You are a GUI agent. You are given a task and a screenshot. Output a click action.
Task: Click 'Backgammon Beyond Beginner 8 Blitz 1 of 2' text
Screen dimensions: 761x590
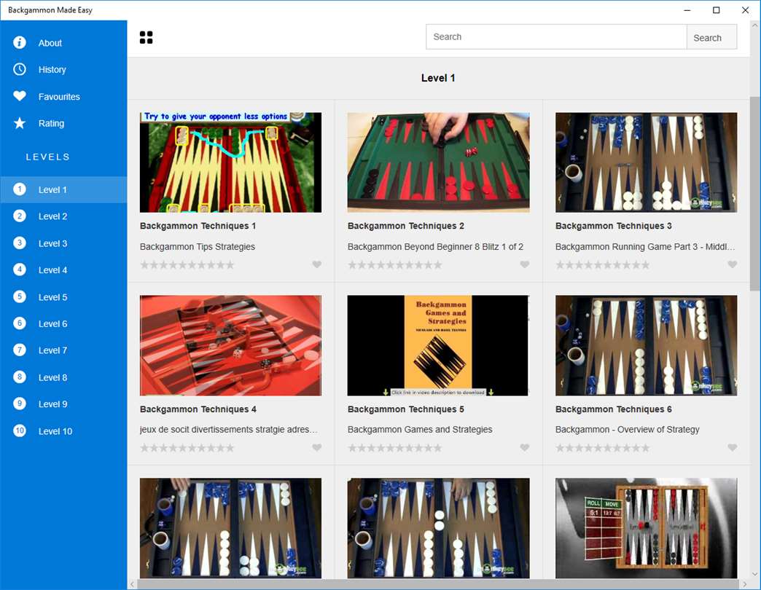click(x=435, y=247)
